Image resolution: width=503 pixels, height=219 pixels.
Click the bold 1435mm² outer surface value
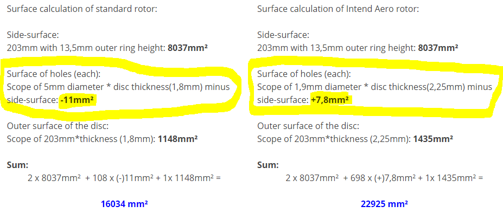coord(433,139)
